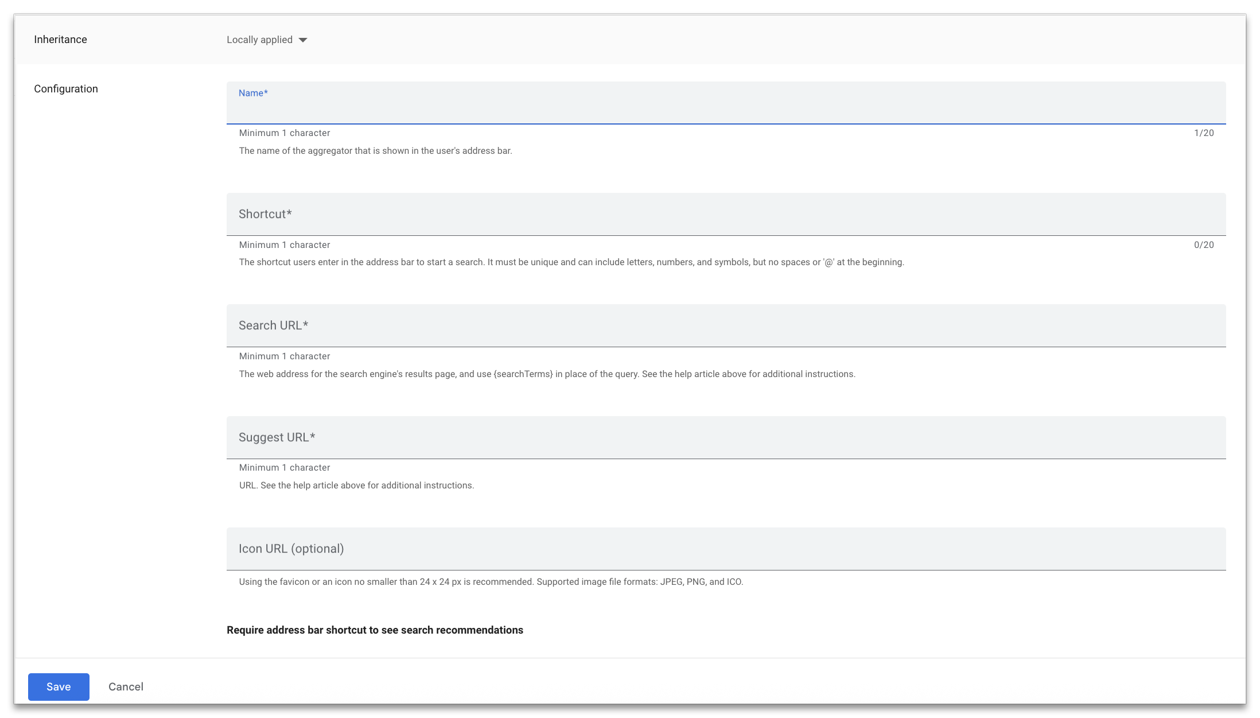This screenshot has height=718, width=1260.
Task: Click the shortcut uniqueness helper text
Action: [x=571, y=262]
